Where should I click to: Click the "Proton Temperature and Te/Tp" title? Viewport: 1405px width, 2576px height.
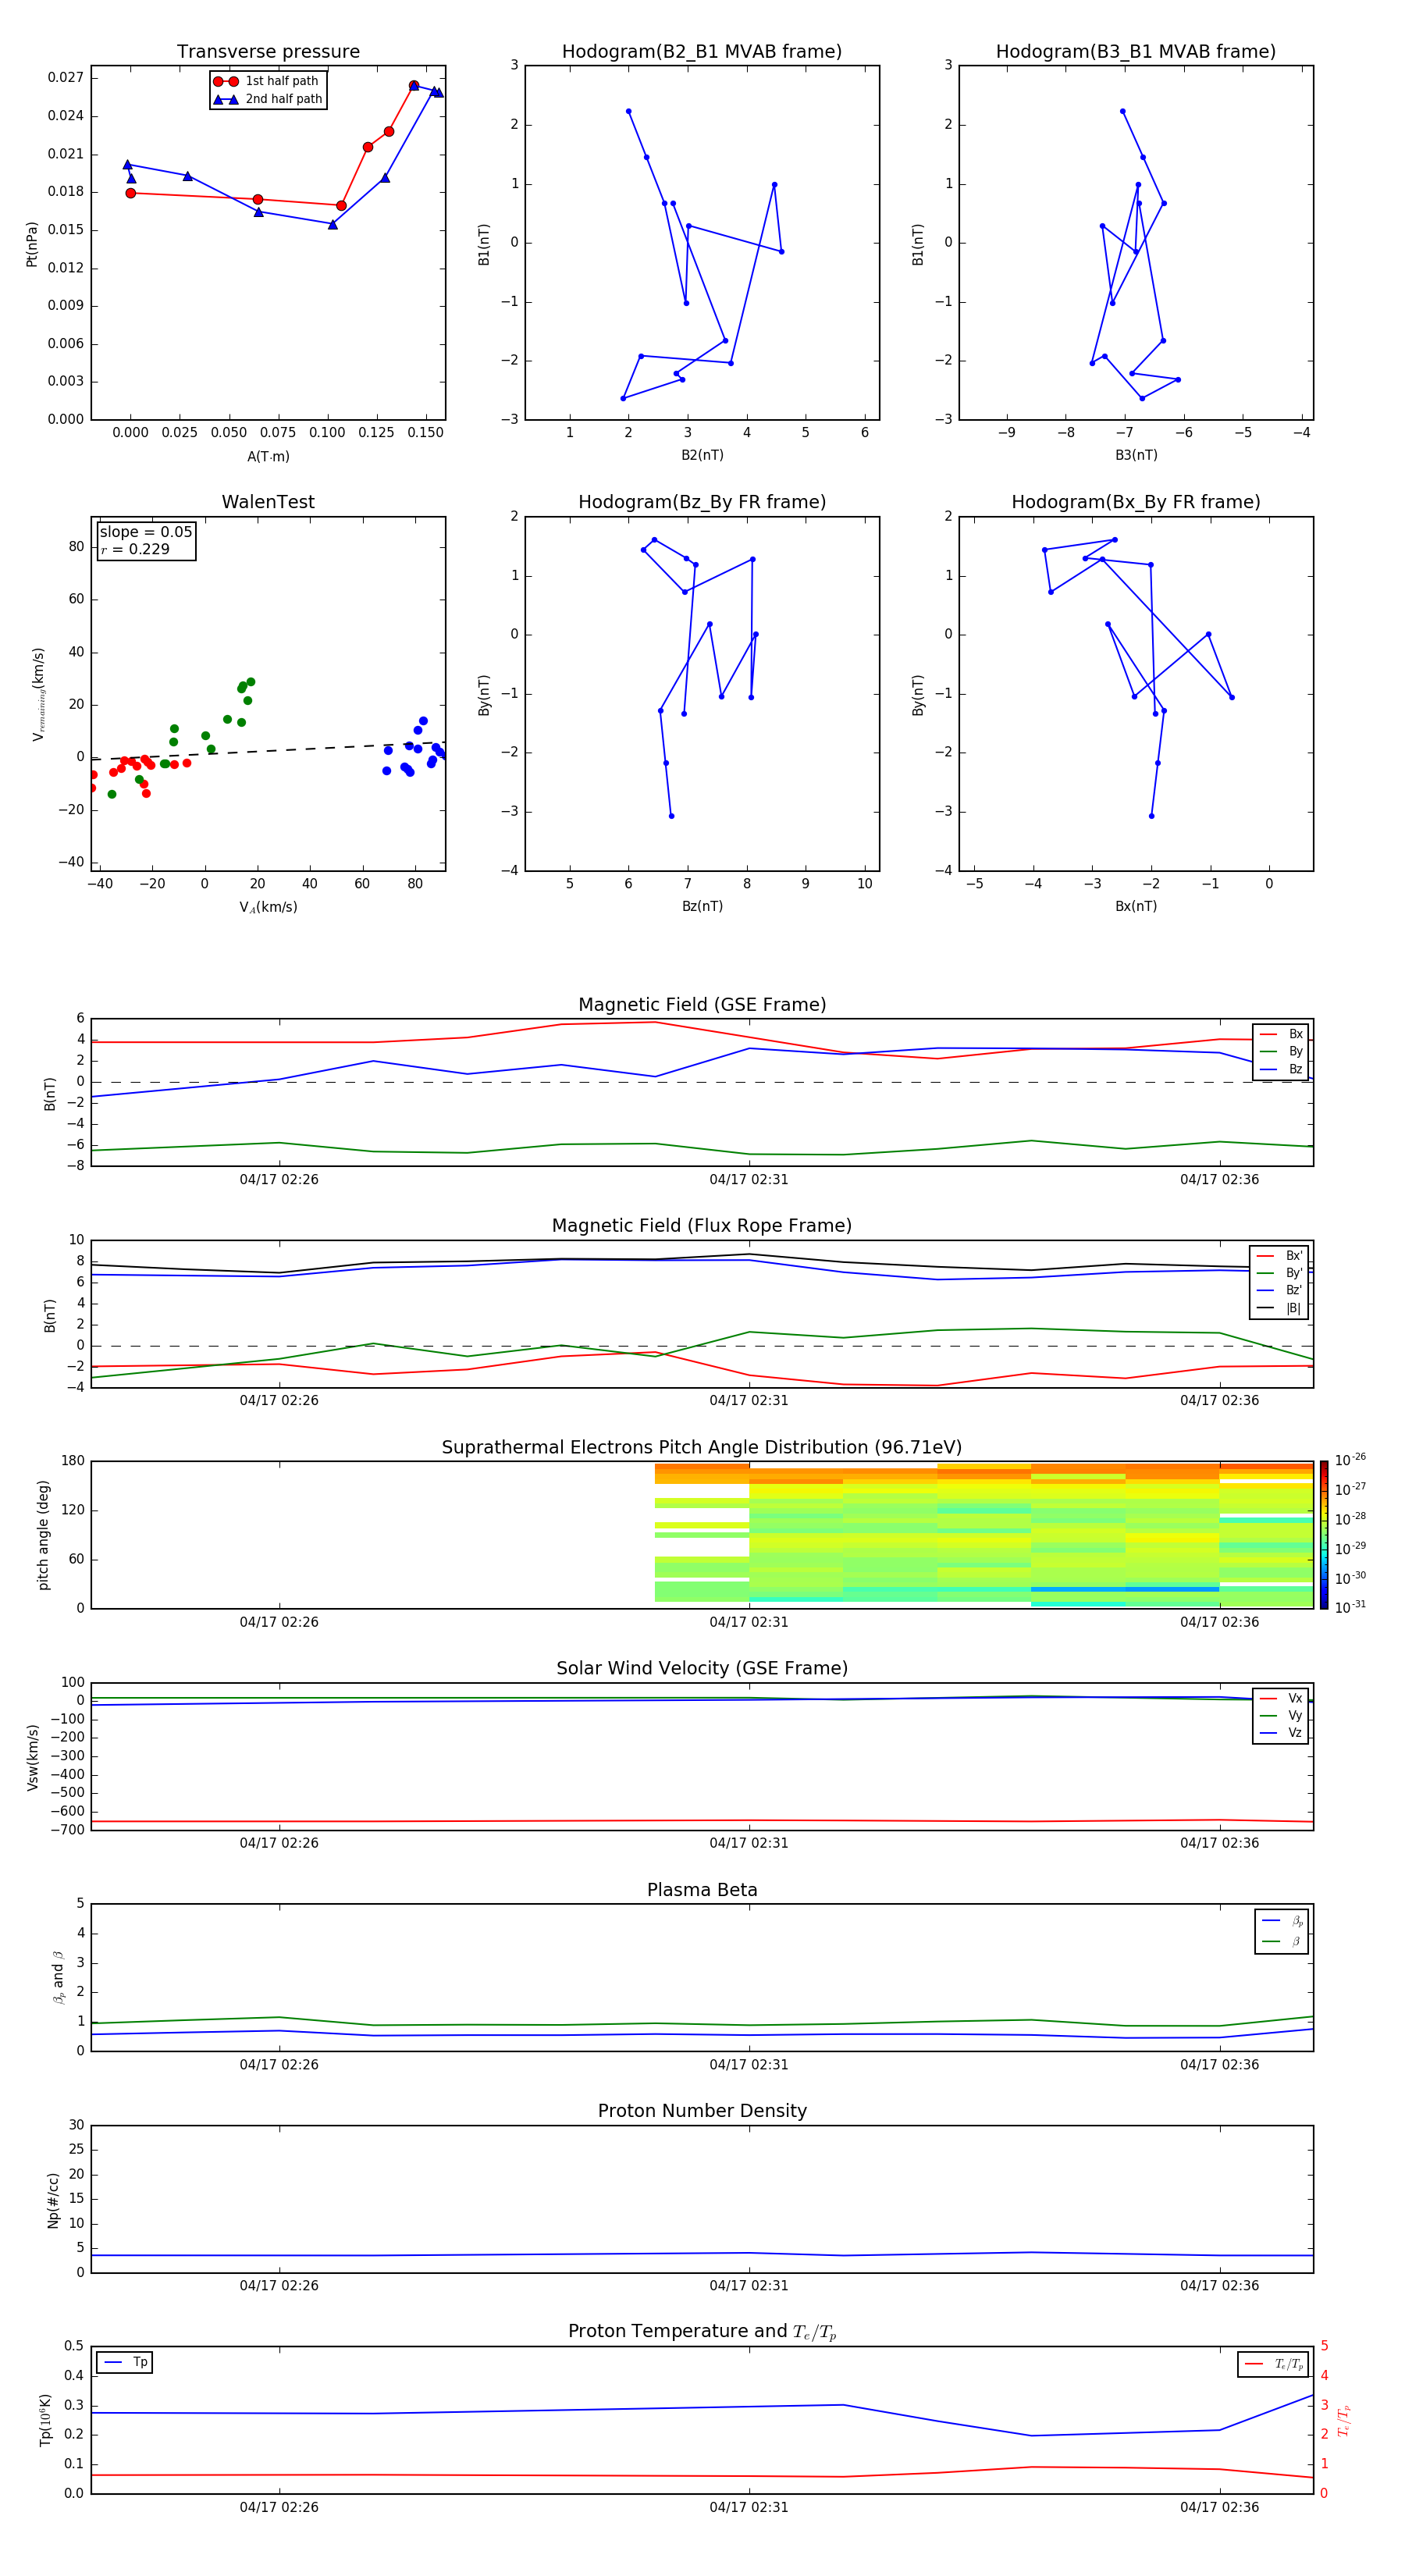click(x=702, y=2333)
